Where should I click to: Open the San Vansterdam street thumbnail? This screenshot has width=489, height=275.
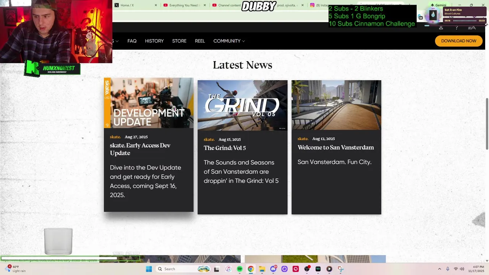[x=336, y=105]
